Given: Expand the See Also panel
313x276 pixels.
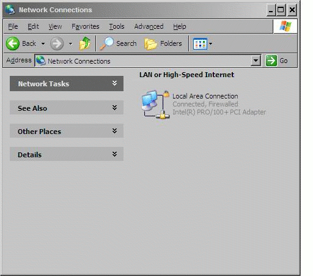Looking at the screenshot, I should click(x=114, y=108).
